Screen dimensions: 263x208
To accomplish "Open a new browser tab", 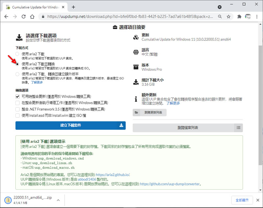I will click(x=73, y=7).
